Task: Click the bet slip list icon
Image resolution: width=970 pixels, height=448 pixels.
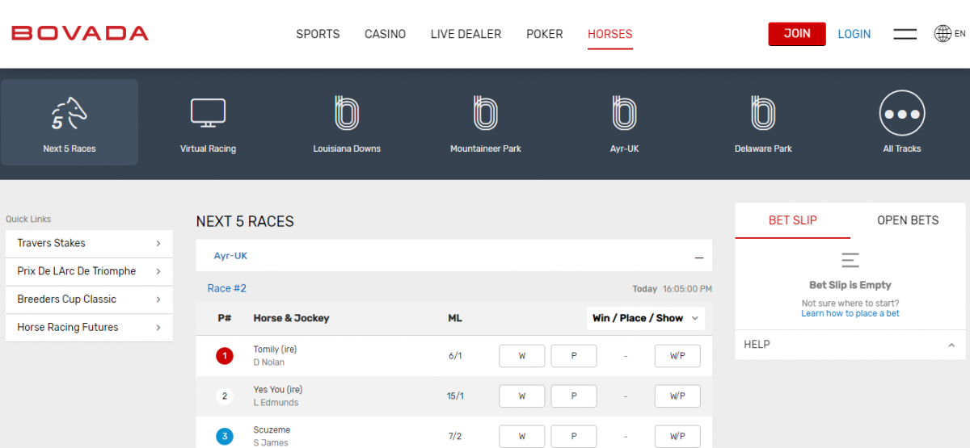Action: coord(850,260)
